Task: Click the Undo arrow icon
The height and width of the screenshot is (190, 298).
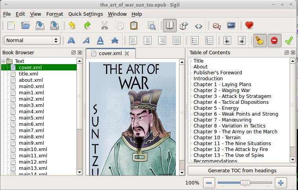Action: pyautogui.click(x=72, y=26)
